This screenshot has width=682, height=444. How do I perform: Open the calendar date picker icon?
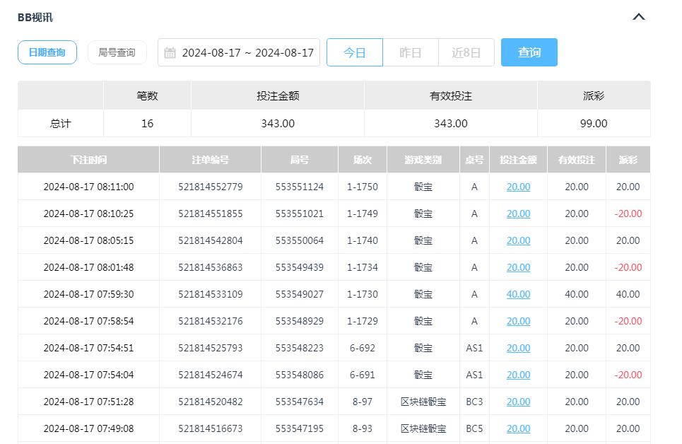[x=170, y=52]
